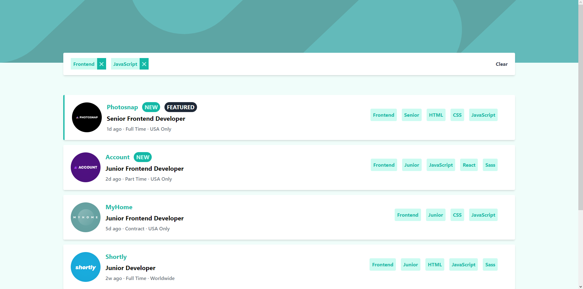Click the NEW badge on Photosnap listing
This screenshot has width=583, height=289.
coord(151,107)
